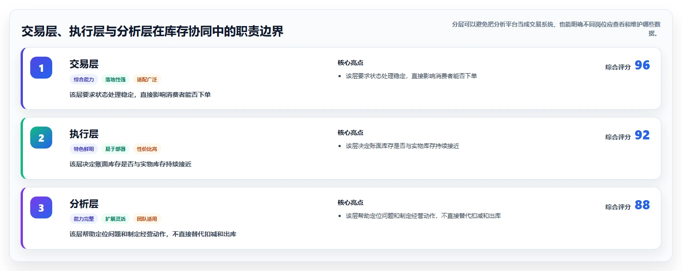Click the bold description below 分析层 tags

pyautogui.click(x=153, y=234)
